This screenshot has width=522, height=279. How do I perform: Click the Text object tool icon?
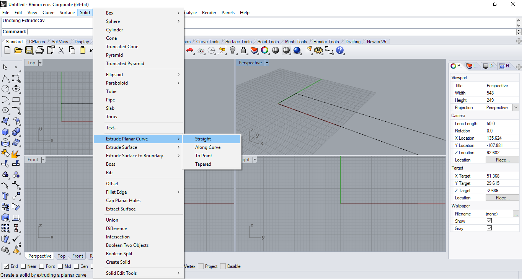click(x=5, y=196)
